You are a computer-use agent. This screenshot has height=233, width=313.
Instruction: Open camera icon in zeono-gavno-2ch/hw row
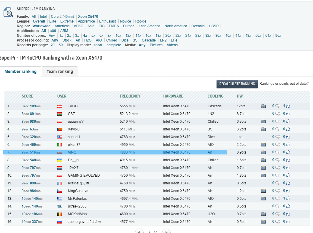263,222
